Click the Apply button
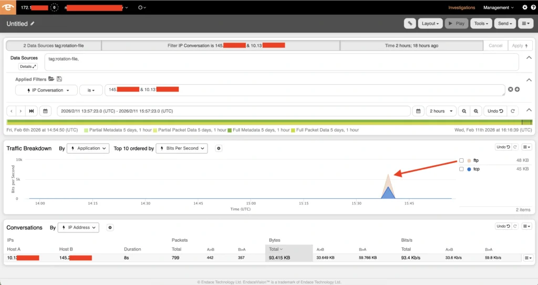 520,45
